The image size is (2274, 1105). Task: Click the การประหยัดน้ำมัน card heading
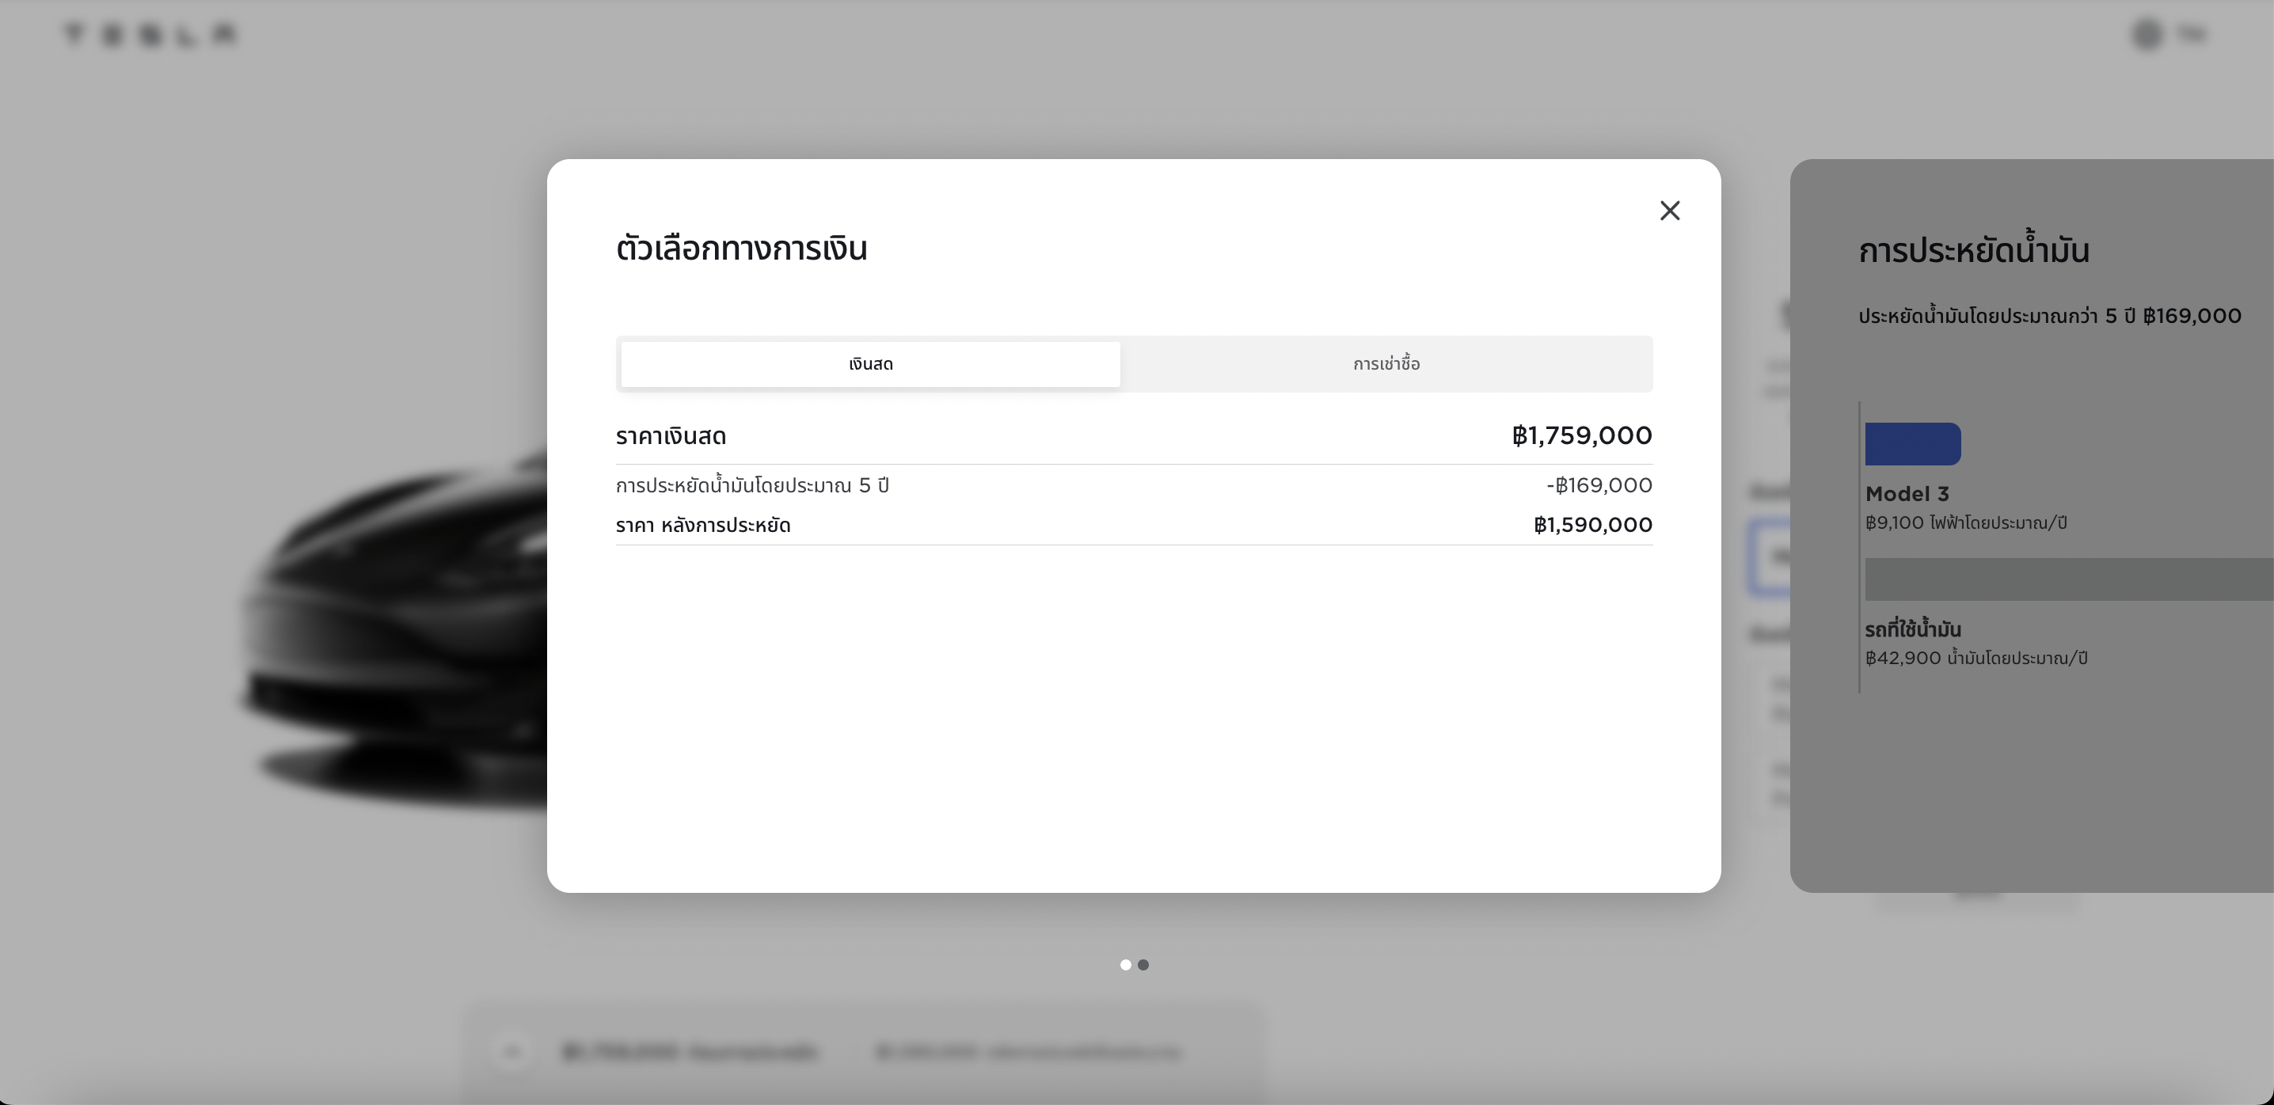pyautogui.click(x=1974, y=249)
